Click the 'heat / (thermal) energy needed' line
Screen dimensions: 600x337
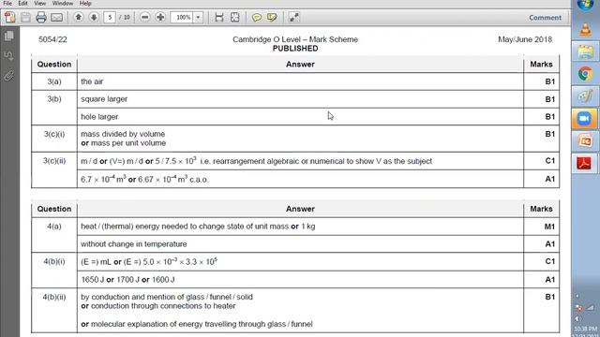point(198,227)
